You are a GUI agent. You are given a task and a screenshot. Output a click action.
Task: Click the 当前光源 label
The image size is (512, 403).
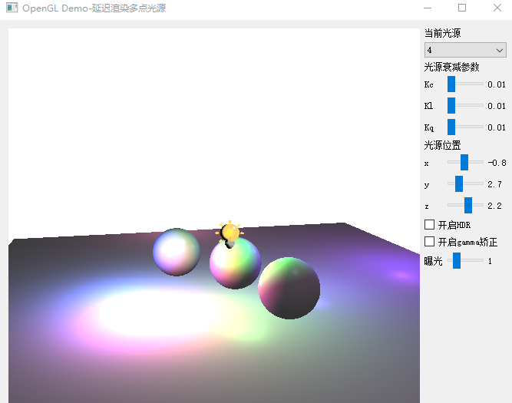[x=442, y=33]
